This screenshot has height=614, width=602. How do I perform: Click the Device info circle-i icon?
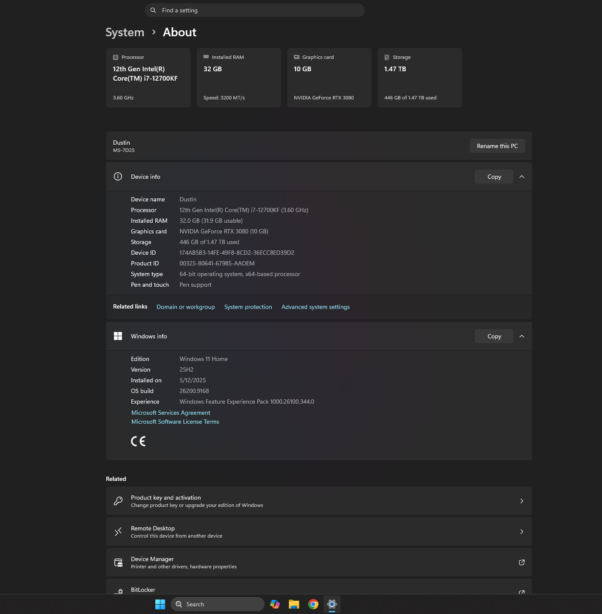[x=118, y=177]
